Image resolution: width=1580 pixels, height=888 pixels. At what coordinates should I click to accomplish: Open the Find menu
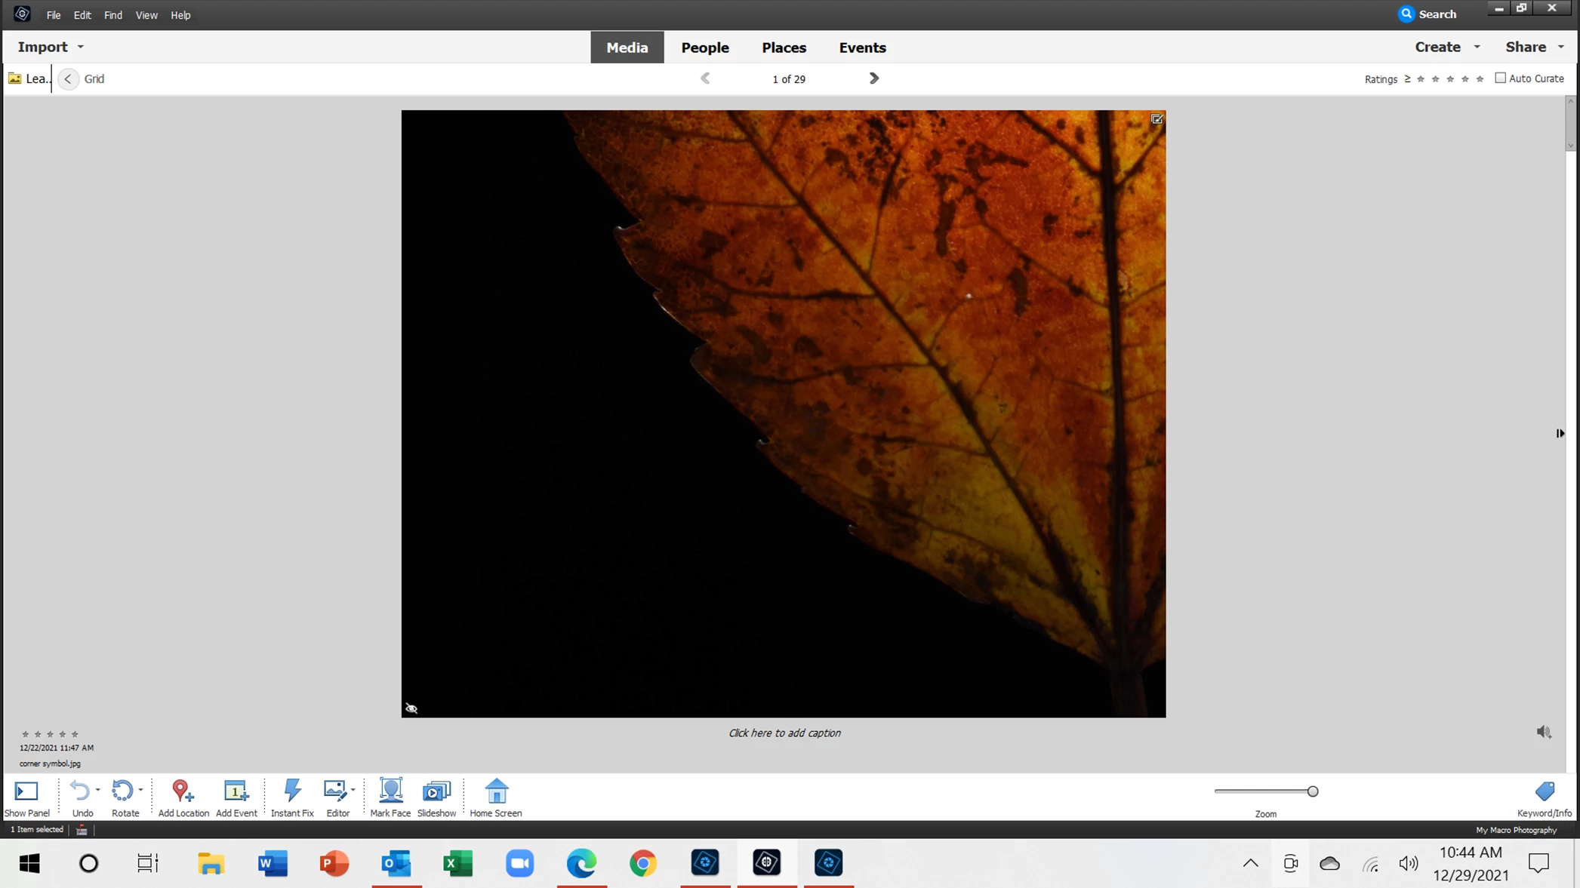(112, 15)
